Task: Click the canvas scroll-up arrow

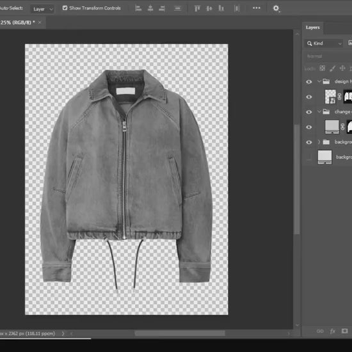Action: [297, 34]
